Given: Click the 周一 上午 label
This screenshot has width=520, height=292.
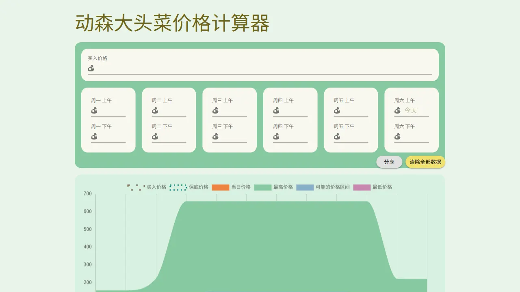Looking at the screenshot, I should coord(101,101).
